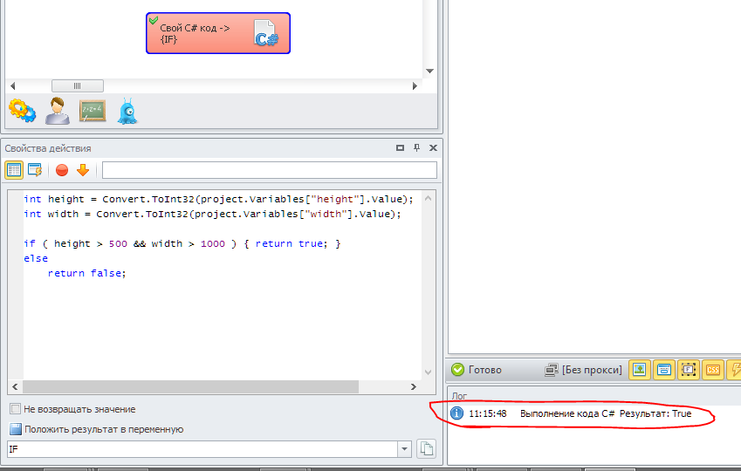This screenshot has height=471, width=741.
Task: Click the 'return false;' code line
Action: [87, 273]
